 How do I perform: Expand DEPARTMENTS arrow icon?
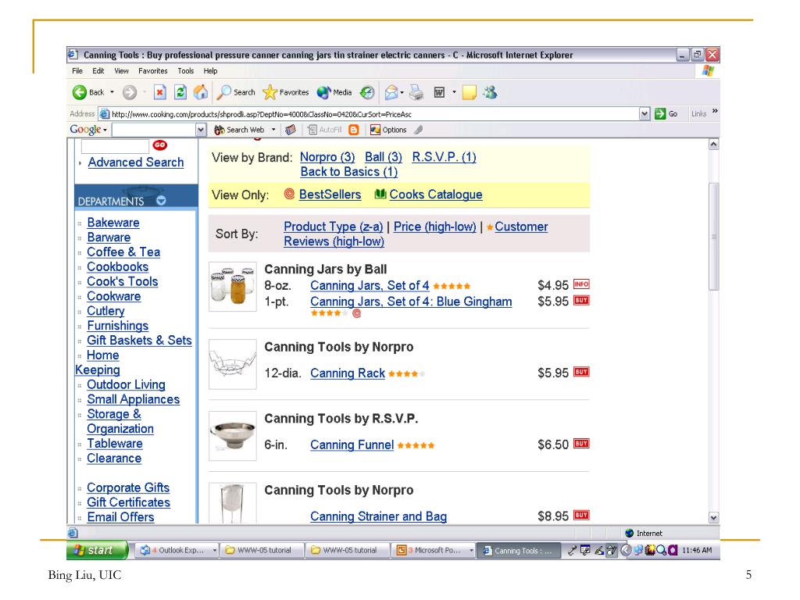[161, 201]
